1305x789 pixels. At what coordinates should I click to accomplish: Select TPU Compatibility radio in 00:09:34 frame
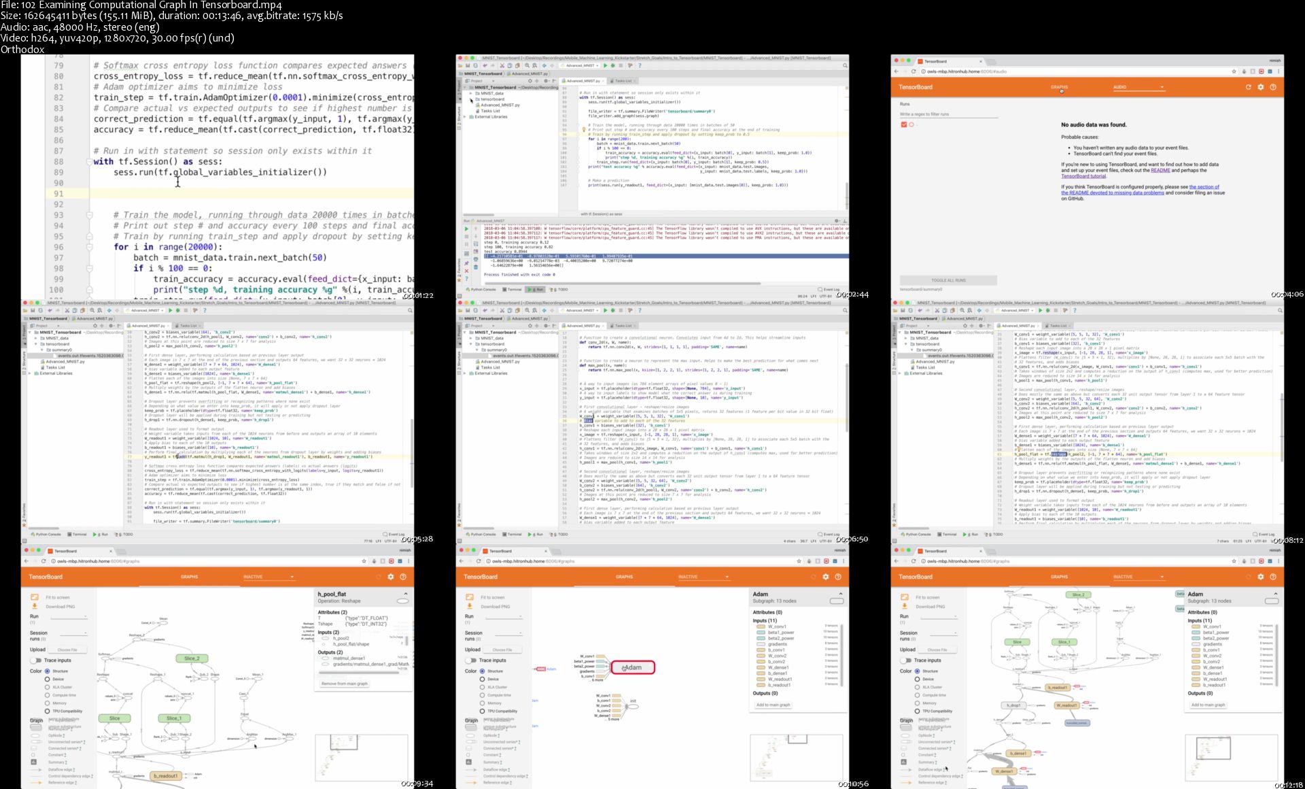47,711
